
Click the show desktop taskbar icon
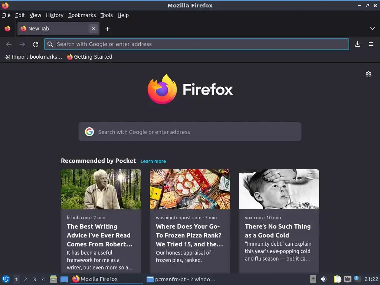(x=64, y=279)
